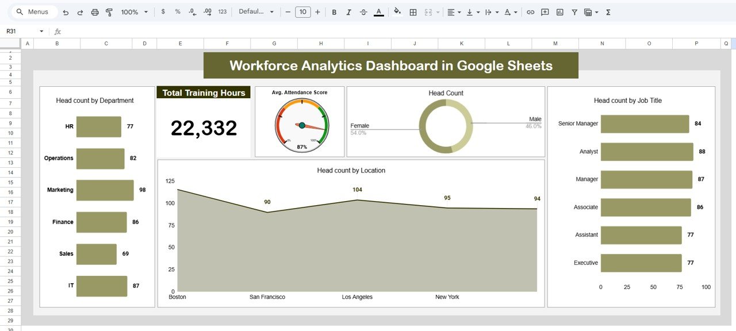This screenshot has height=331, width=736.
Task: Select the Paint format tool
Action: click(109, 11)
